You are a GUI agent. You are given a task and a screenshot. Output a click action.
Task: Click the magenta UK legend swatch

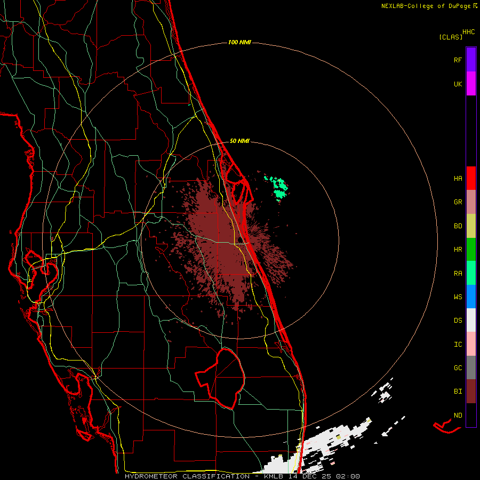(x=471, y=84)
